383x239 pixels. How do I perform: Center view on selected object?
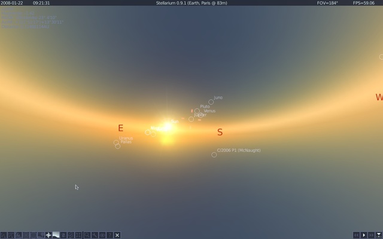(78, 235)
